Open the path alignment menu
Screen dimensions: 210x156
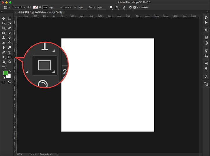[x=117, y=8]
